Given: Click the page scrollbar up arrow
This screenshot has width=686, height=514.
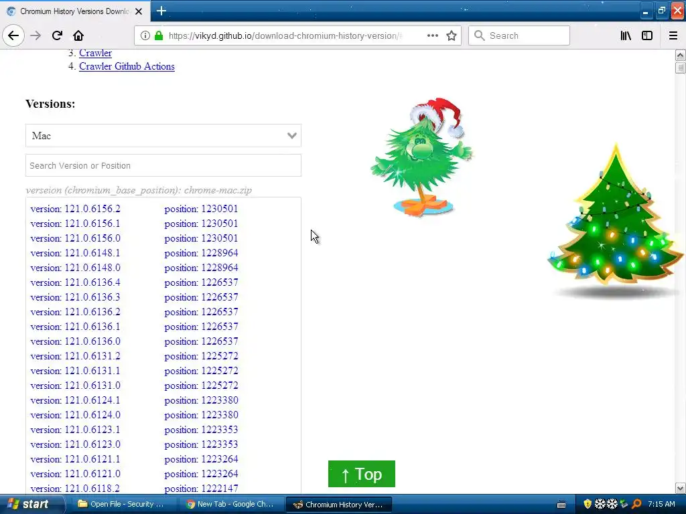Looking at the screenshot, I should point(681,55).
